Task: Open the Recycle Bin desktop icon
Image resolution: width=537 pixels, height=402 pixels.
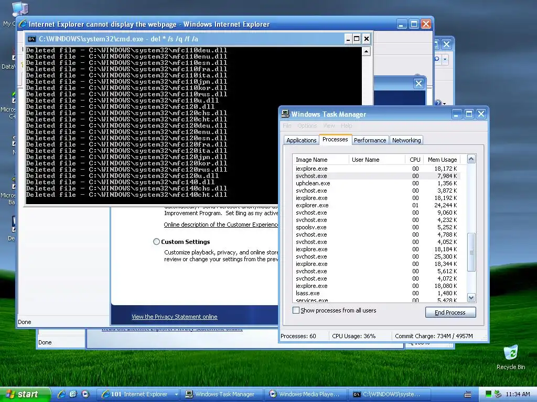Action: (511, 358)
